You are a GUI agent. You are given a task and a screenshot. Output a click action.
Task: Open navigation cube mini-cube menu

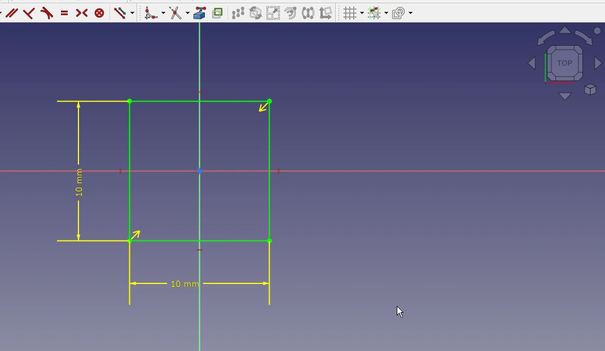[590, 90]
